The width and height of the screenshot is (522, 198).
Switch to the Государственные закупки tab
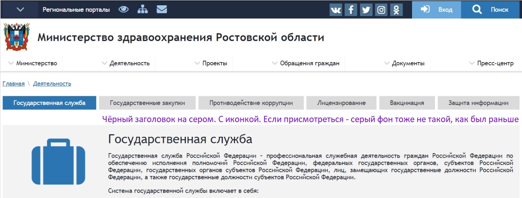[x=147, y=103]
